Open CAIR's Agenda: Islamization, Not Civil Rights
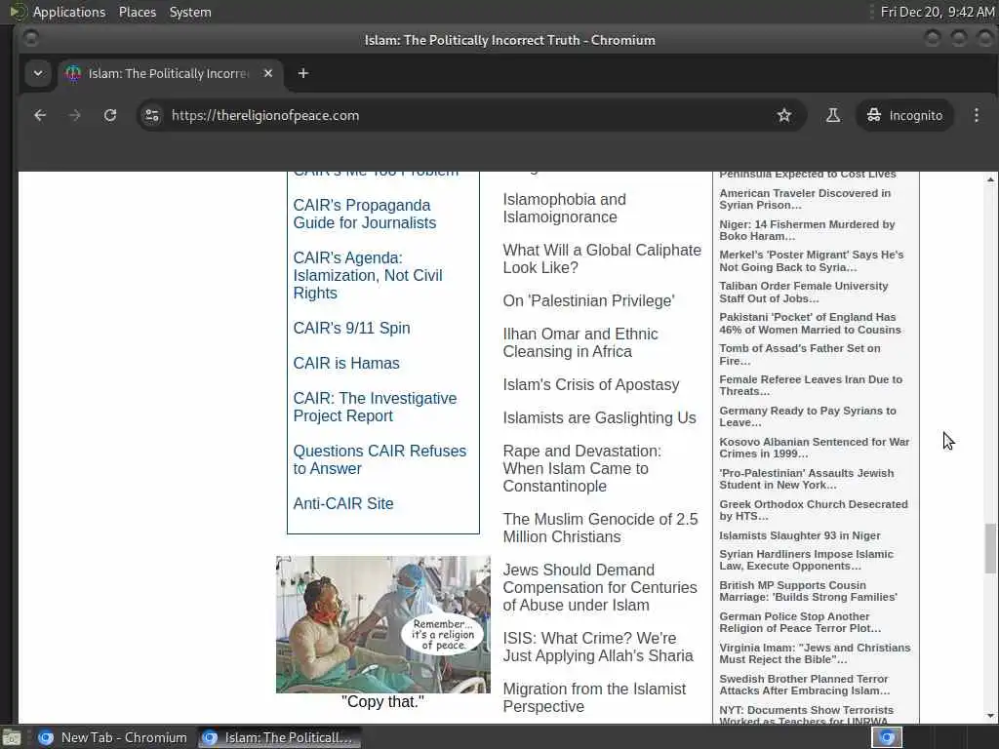999x749 pixels. point(368,275)
